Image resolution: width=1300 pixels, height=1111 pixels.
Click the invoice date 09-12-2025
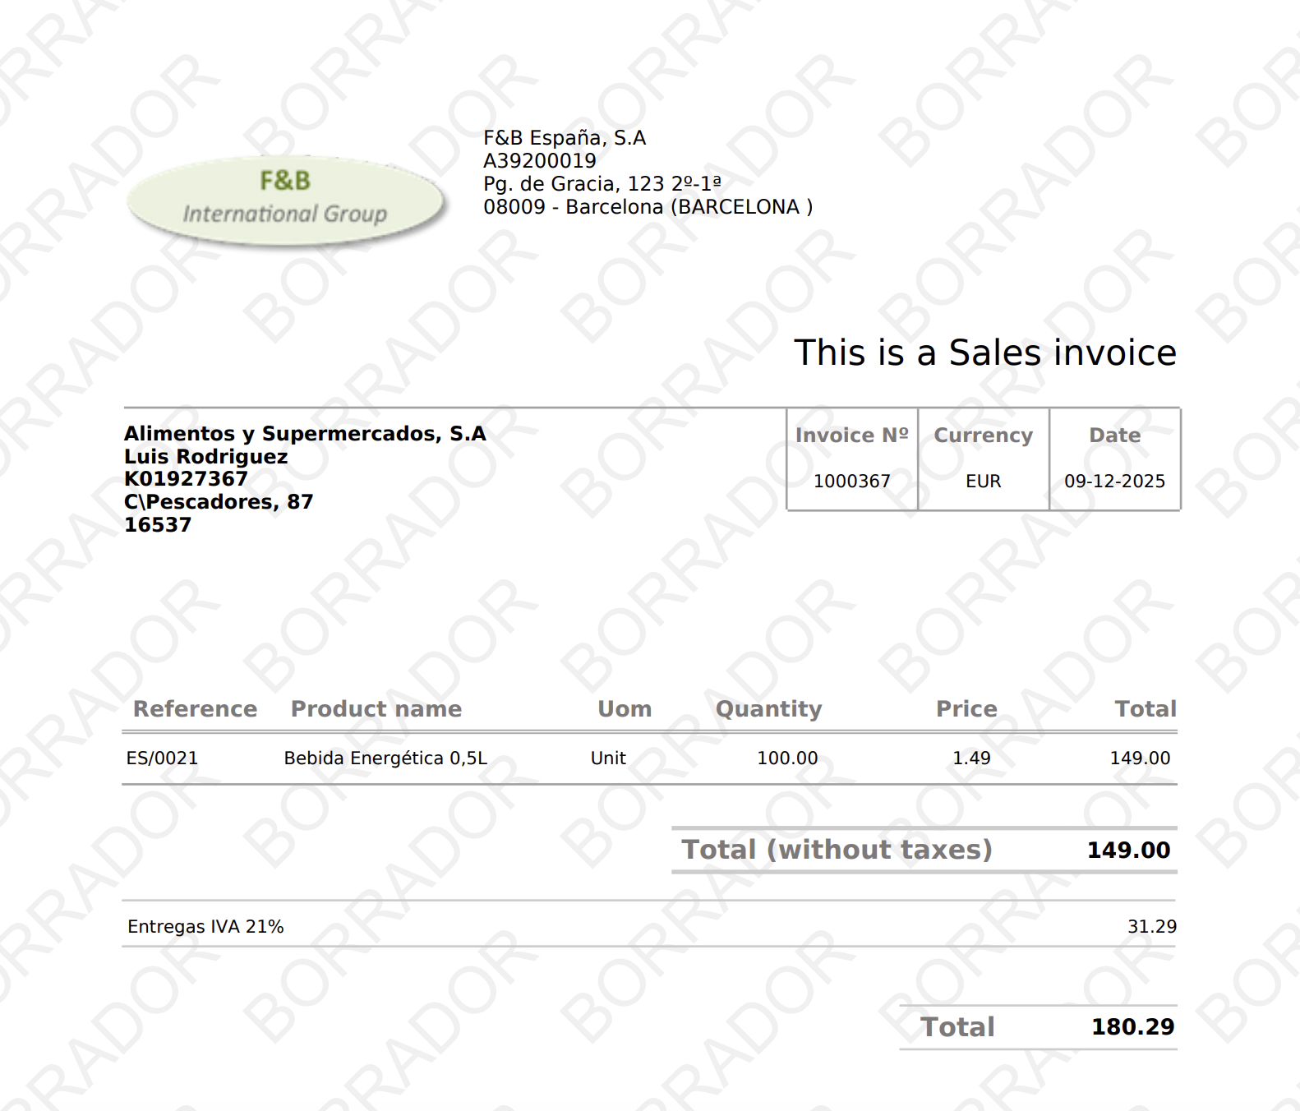tap(1114, 482)
